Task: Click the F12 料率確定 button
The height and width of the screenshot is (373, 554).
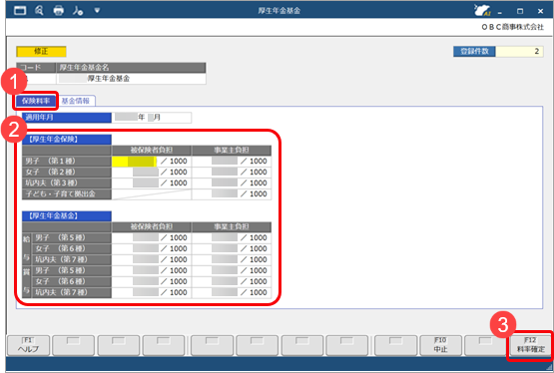Action: pos(531,345)
